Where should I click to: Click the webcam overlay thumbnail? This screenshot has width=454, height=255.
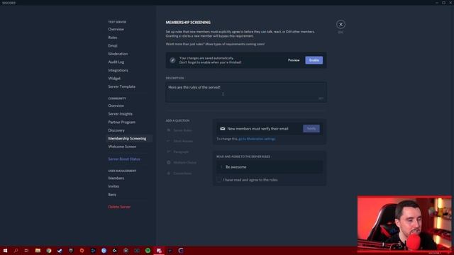point(404,224)
